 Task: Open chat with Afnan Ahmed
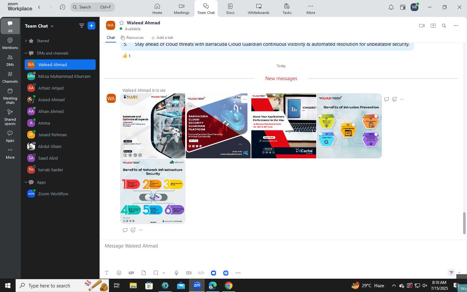coord(60,111)
